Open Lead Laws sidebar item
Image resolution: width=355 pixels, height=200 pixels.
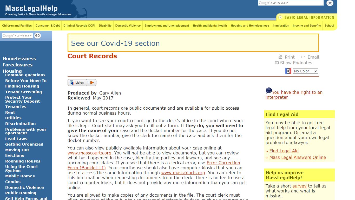point(16,139)
